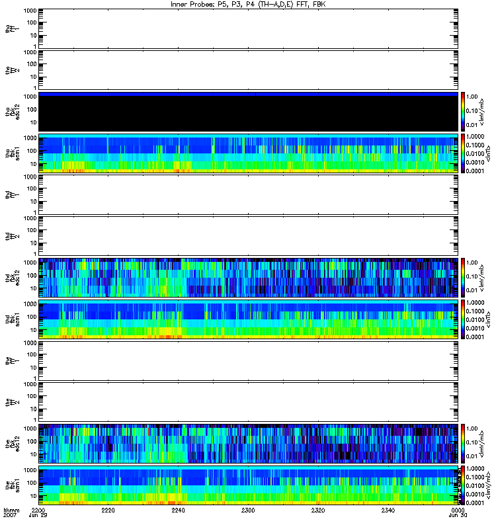Click the tha fbk scm1 spectrogram panel
The height and width of the screenshot is (529, 496).
point(248,153)
